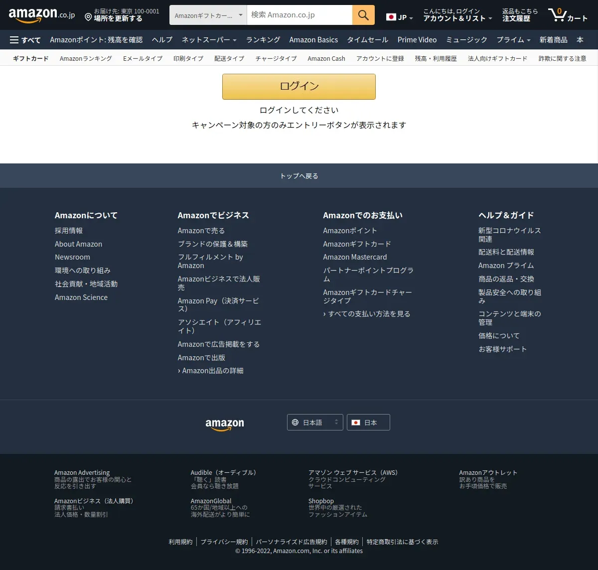The image size is (598, 570).
Task: Click the 日本 country selector button
Action: point(368,423)
